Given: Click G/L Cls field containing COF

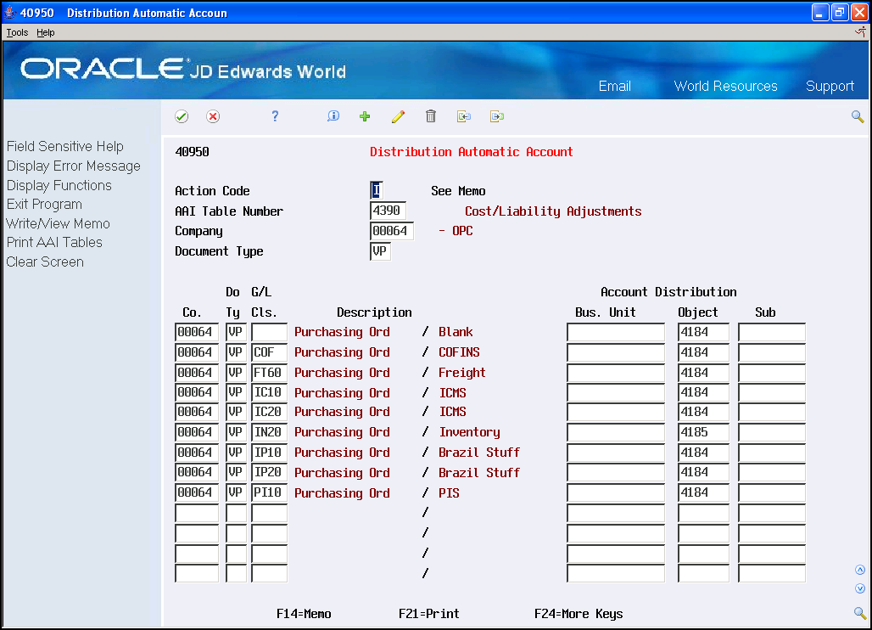Looking at the screenshot, I should click(x=269, y=352).
